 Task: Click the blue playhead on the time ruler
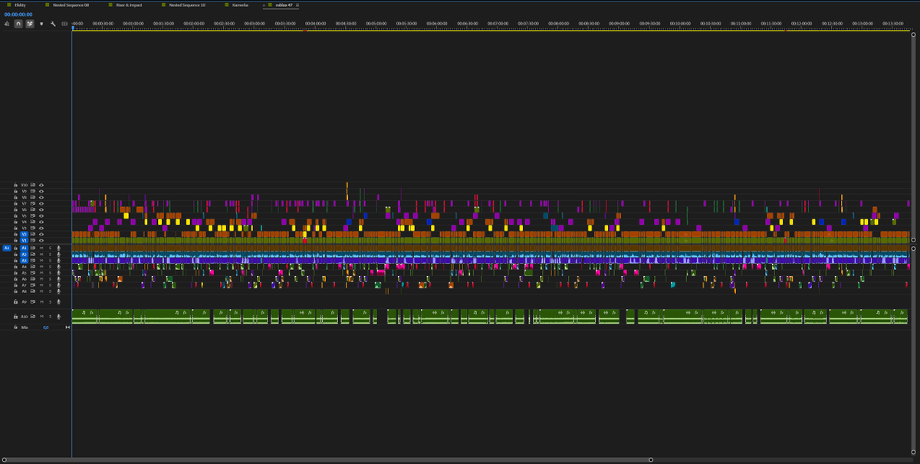click(72, 28)
